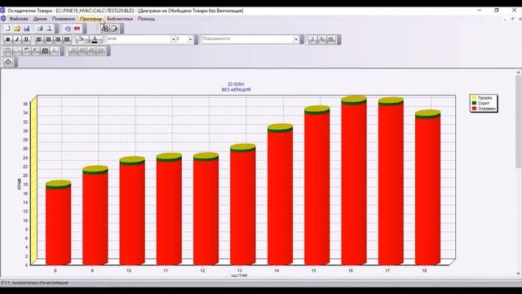Click the copy icon beside the scissors
Image resolution: width=522 pixels, height=294 pixels.
(x=321, y=40)
